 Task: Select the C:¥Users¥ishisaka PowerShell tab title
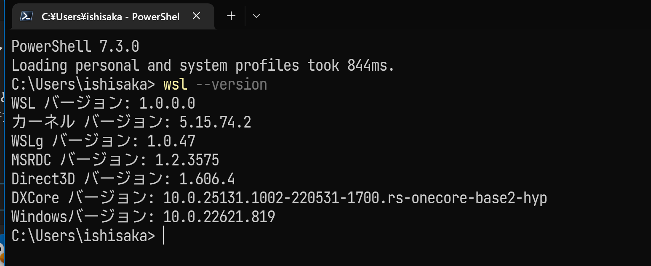click(110, 16)
